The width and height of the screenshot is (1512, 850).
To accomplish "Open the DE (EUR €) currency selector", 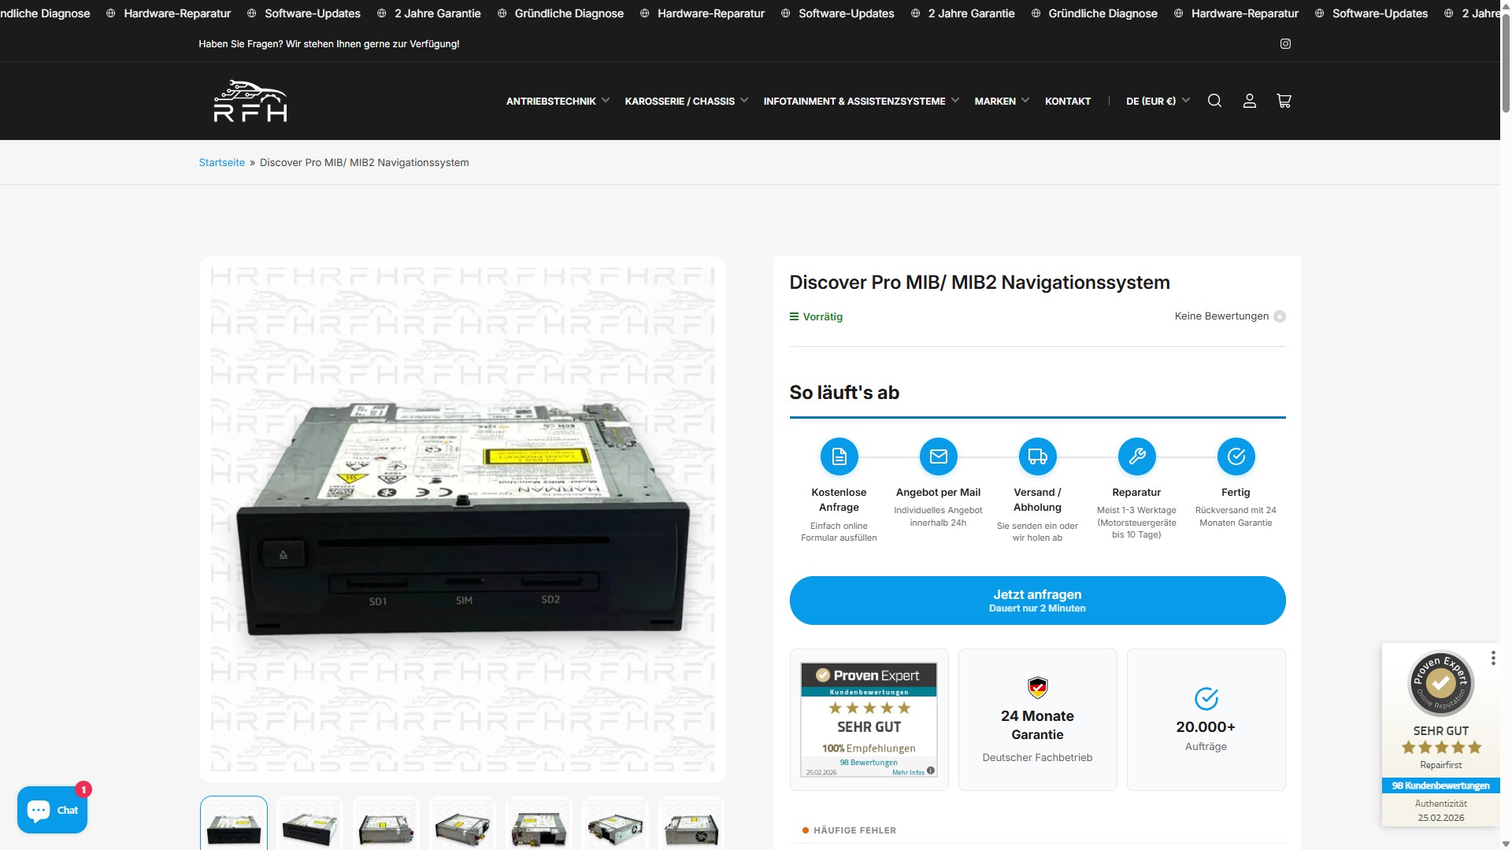I will coord(1157,101).
